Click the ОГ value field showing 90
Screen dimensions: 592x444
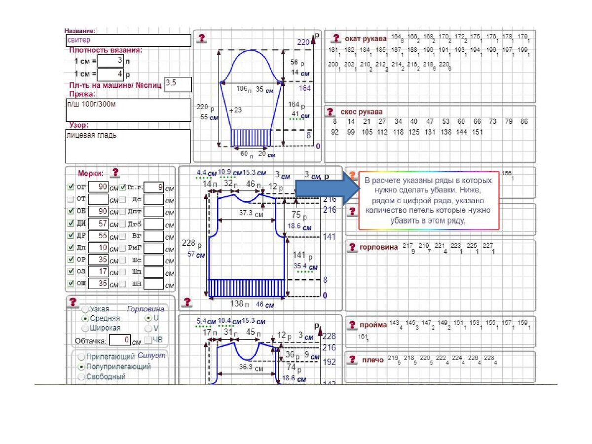click(x=99, y=187)
